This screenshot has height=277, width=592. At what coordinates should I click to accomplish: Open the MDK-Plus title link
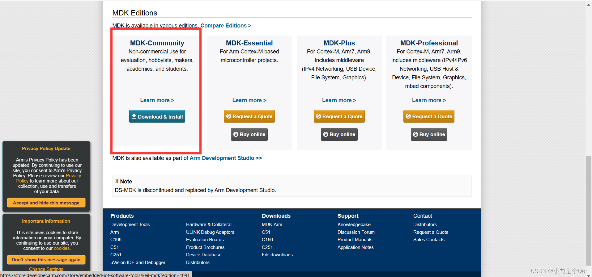pyautogui.click(x=339, y=43)
